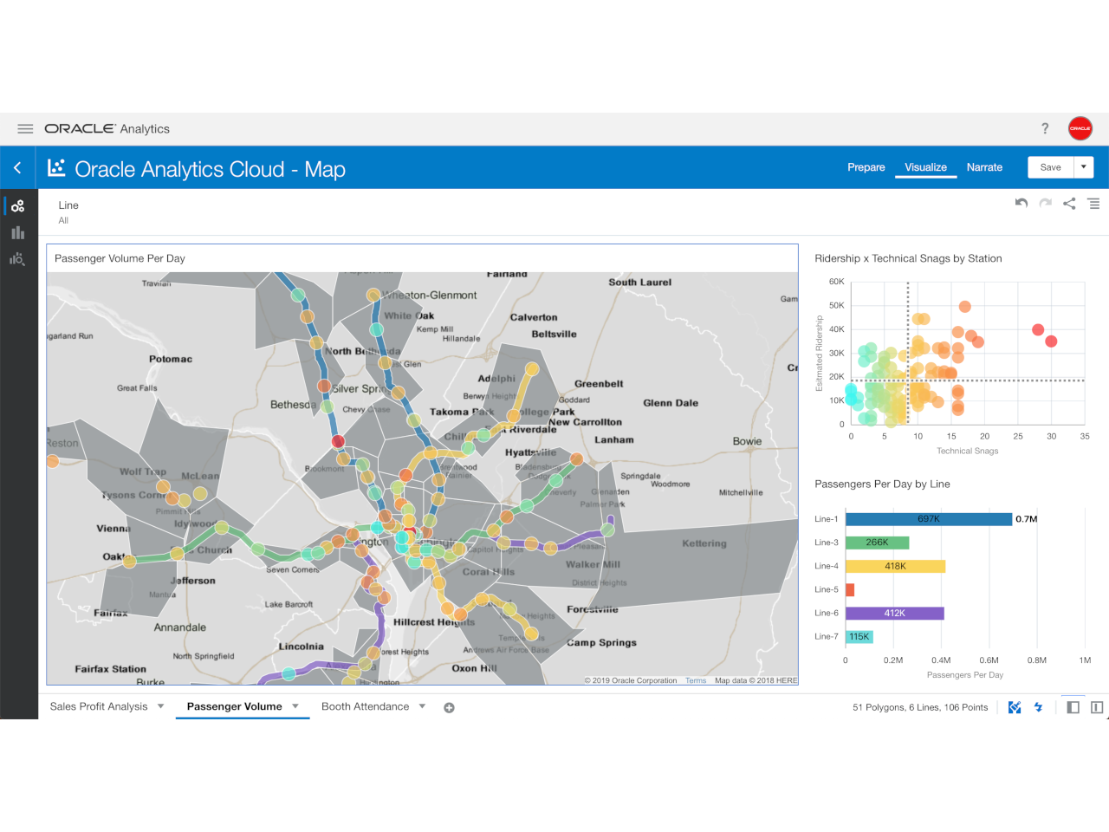This screenshot has width=1109, height=832.
Task: Open the Save options dropdown arrow
Action: point(1083,167)
